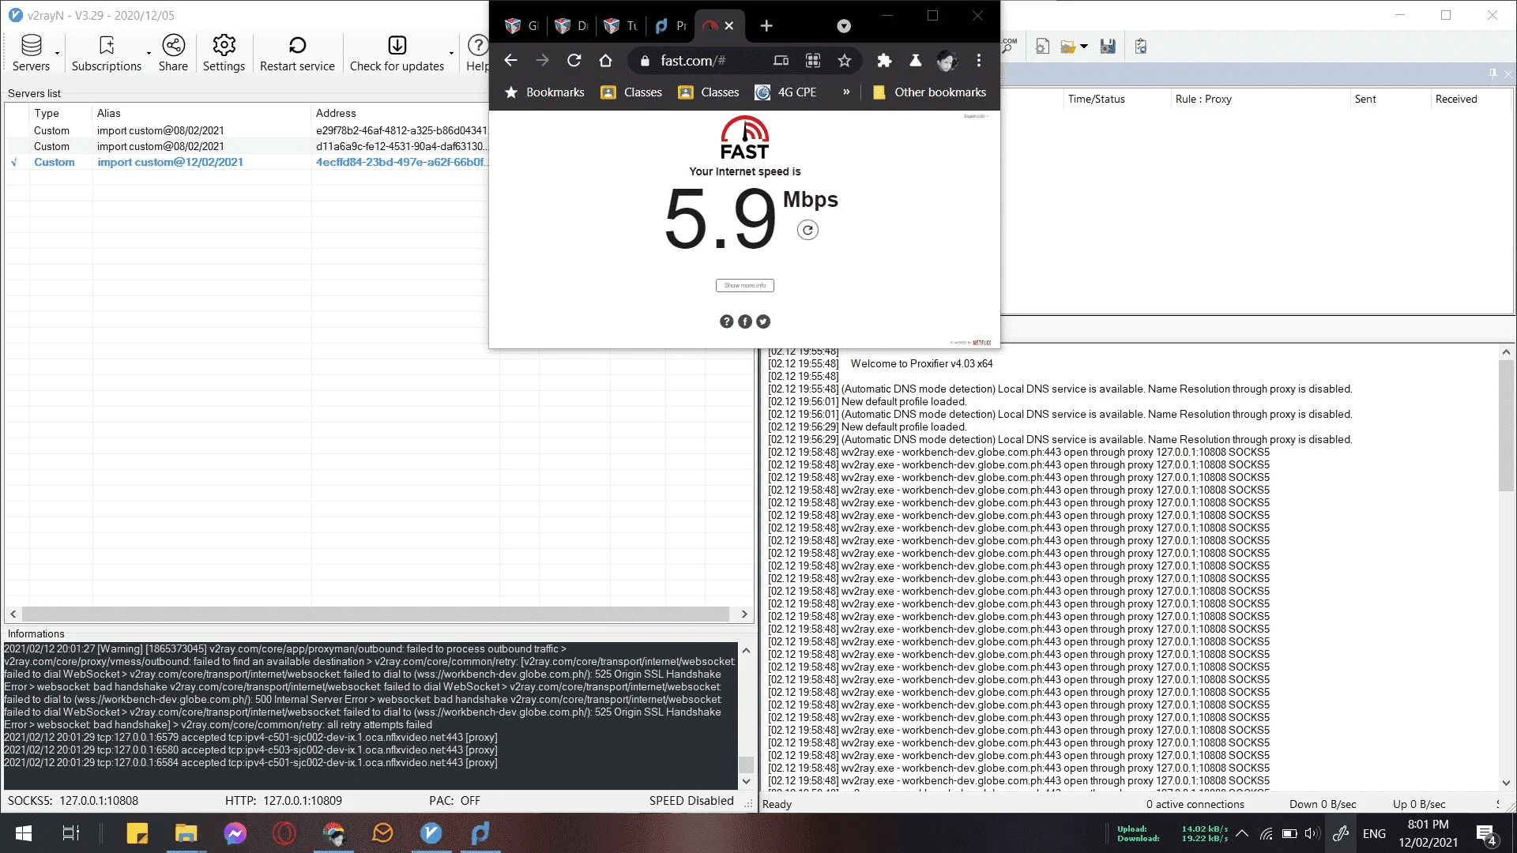
Task: Open the Windows Start menu
Action: [24, 833]
